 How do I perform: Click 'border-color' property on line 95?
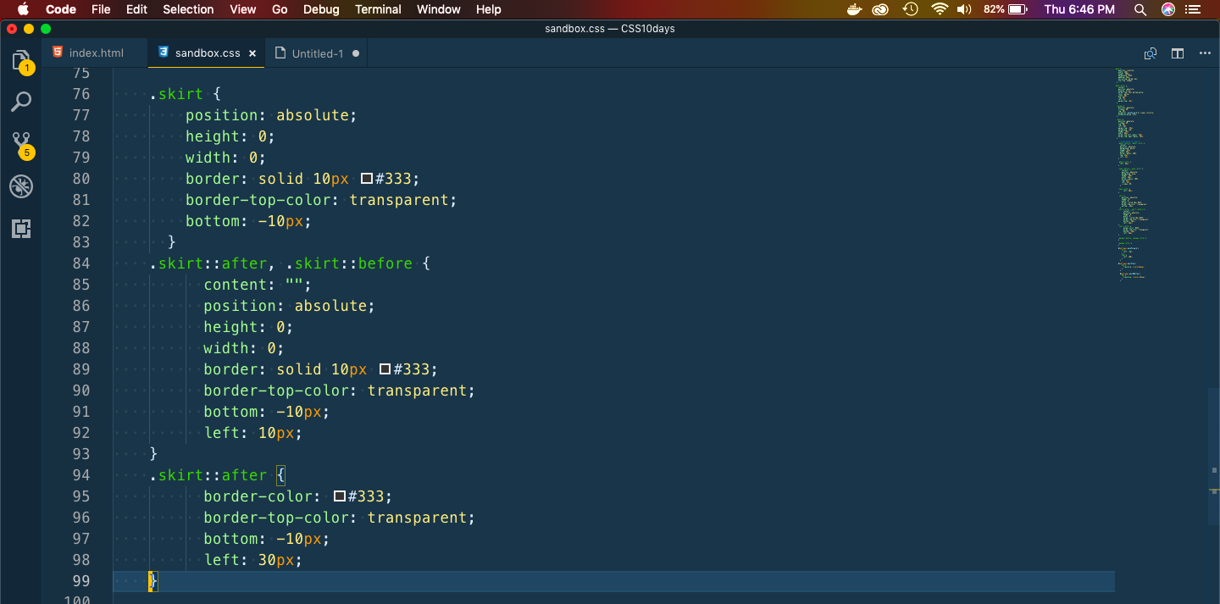click(x=258, y=496)
